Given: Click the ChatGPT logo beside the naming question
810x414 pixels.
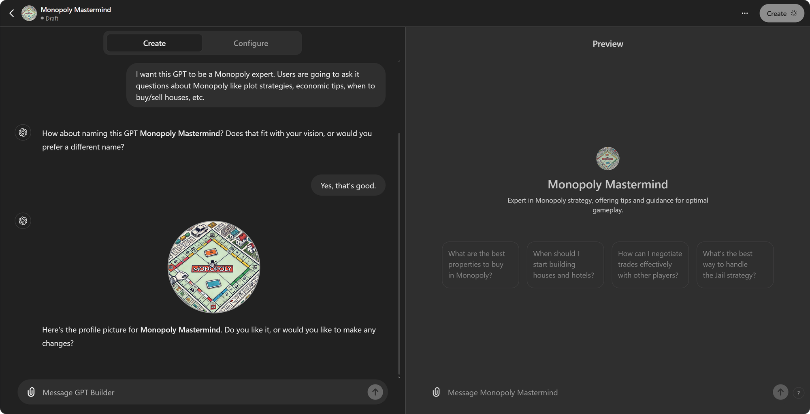Looking at the screenshot, I should point(23,132).
